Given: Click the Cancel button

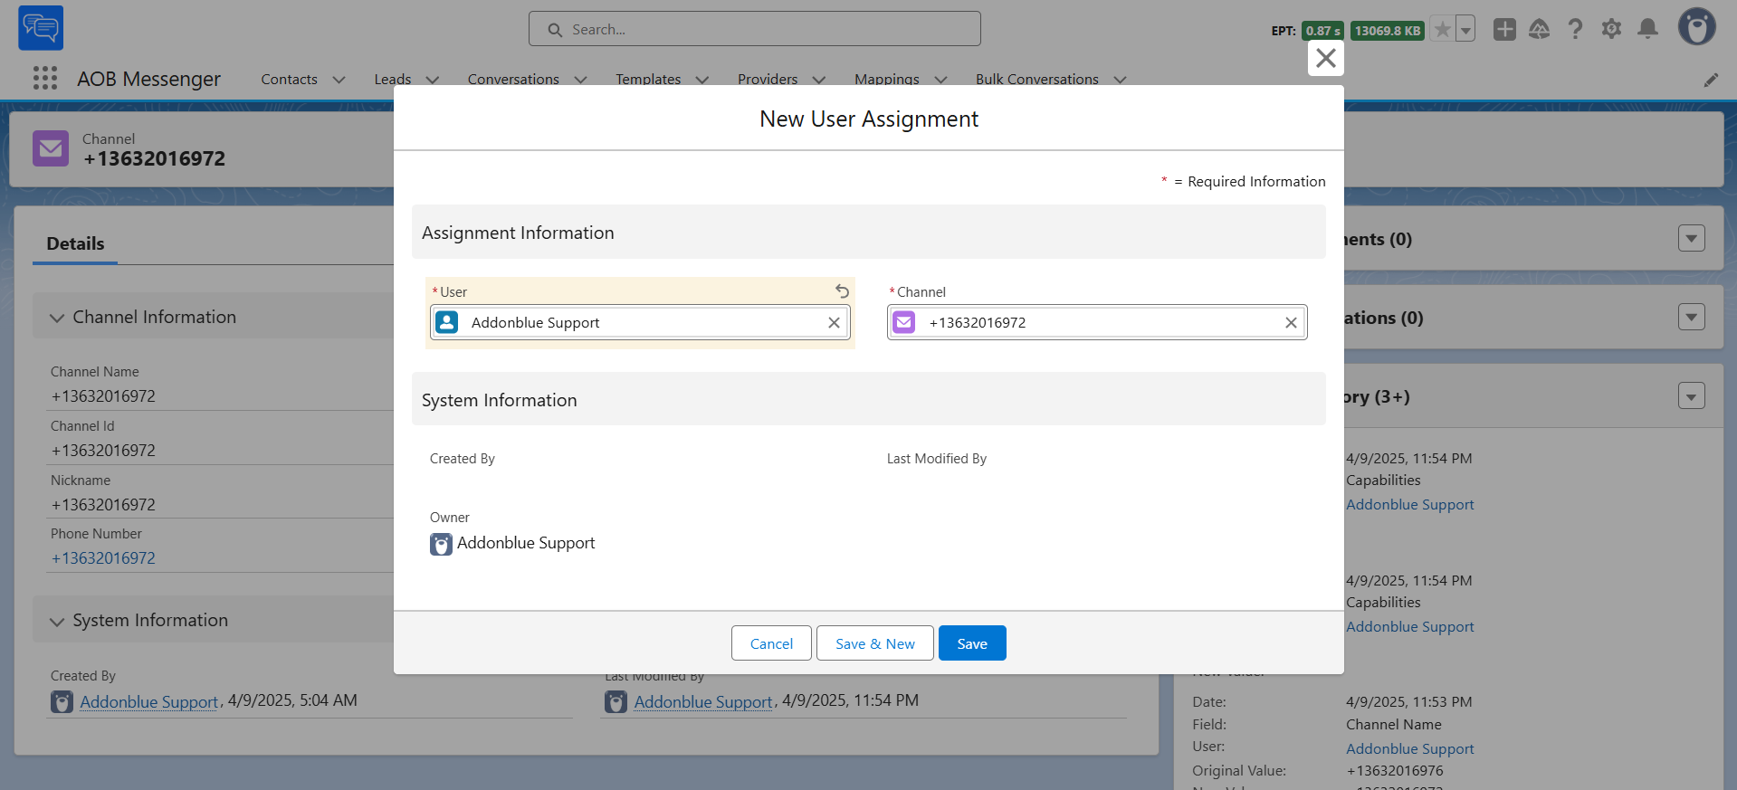Looking at the screenshot, I should click(x=771, y=643).
